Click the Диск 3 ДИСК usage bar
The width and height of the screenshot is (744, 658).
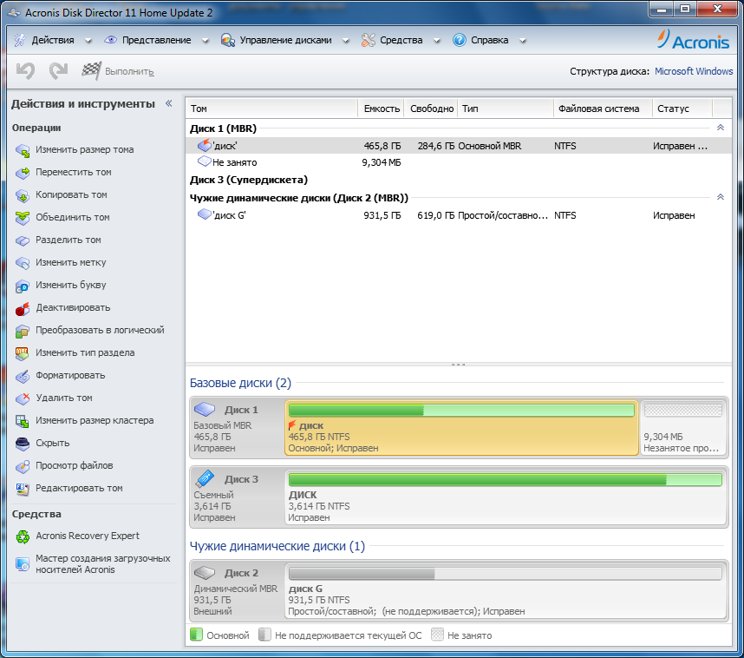point(506,480)
